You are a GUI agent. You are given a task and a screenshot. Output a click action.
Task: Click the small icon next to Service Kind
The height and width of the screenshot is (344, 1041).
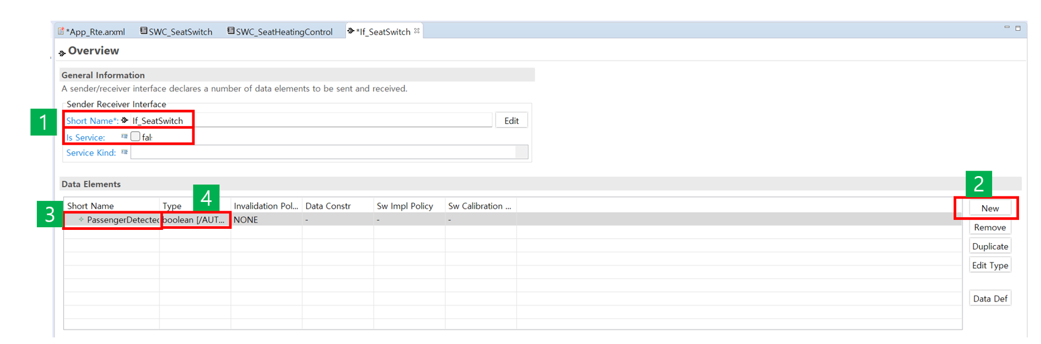point(124,153)
